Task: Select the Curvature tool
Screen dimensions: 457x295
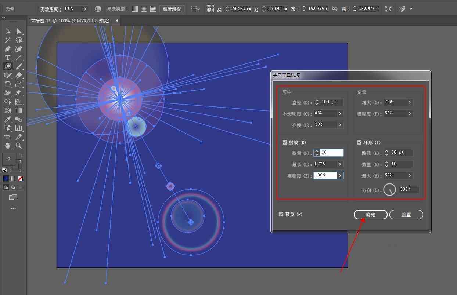Action: pos(19,49)
